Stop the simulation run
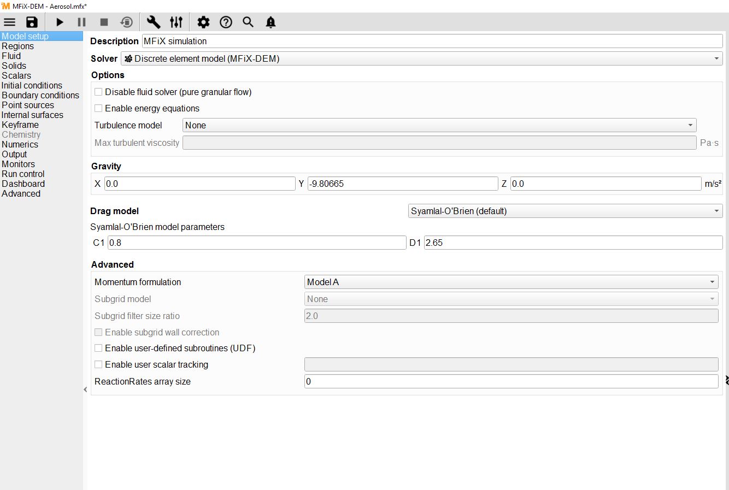The width and height of the screenshot is (729, 490). 104,22
